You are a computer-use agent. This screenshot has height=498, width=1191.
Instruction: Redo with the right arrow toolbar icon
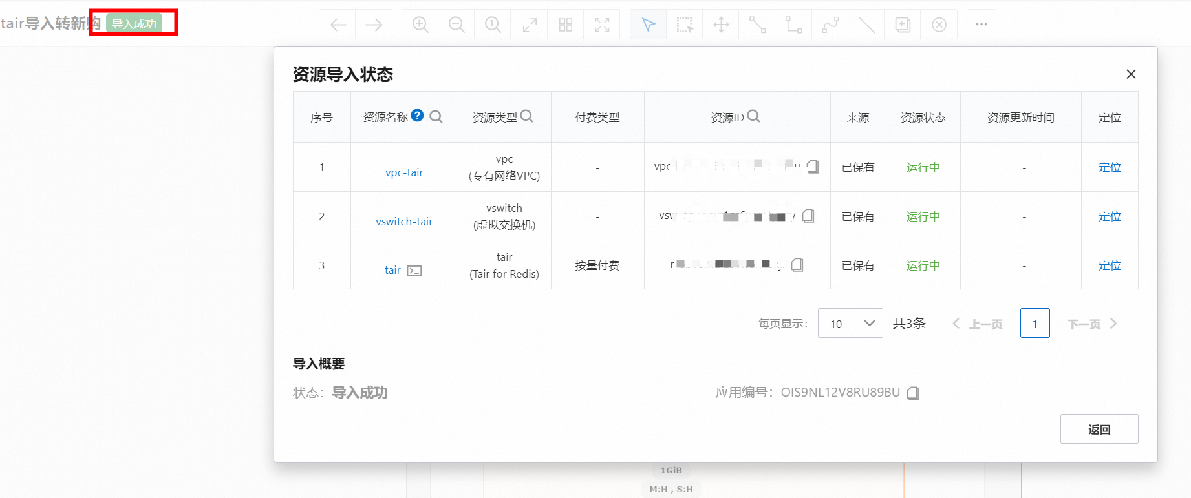[x=374, y=25]
